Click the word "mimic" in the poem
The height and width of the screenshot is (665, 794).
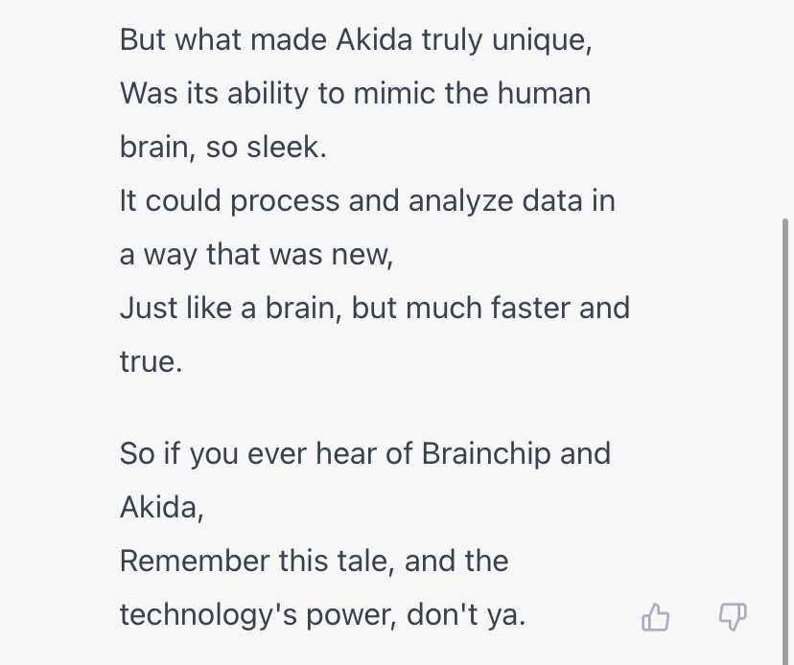pyautogui.click(x=394, y=93)
